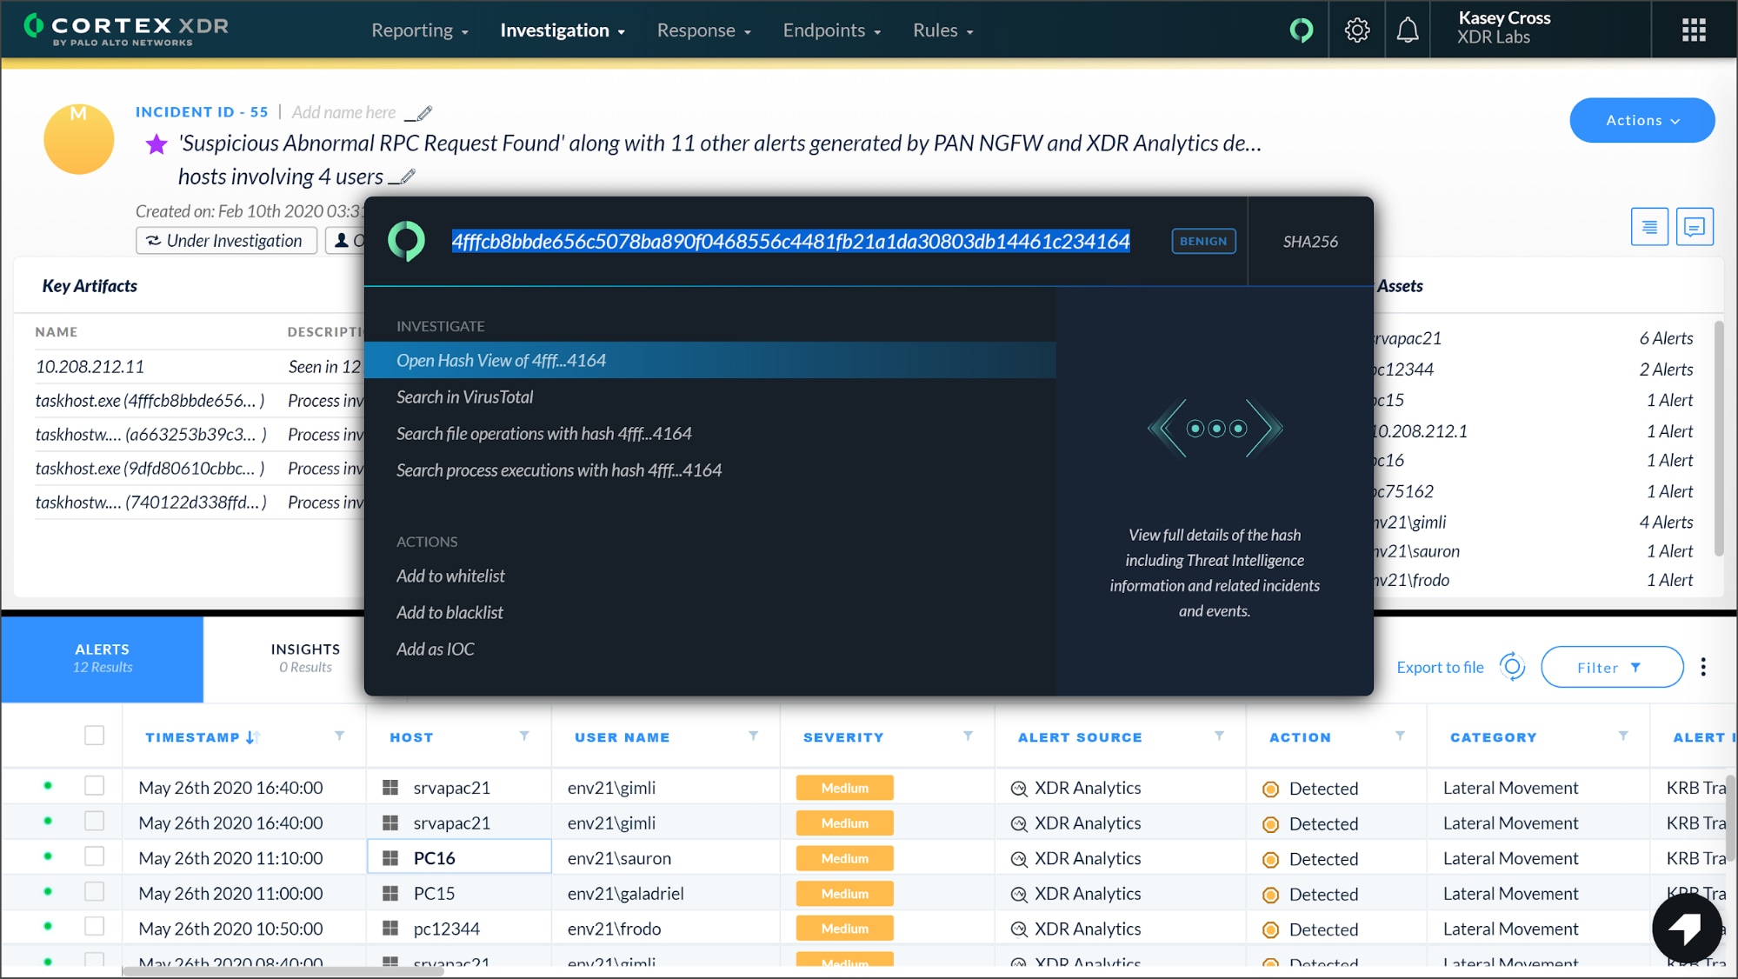Screen dimensions: 1738x979
Task: Filter the Action column
Action: click(1400, 736)
